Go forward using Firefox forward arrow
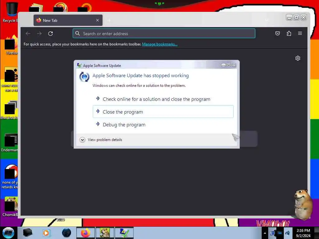This screenshot has width=319, height=239. click(40, 34)
